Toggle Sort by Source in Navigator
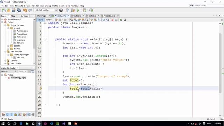The width and height of the screenshot is (224, 126). click(33, 114)
